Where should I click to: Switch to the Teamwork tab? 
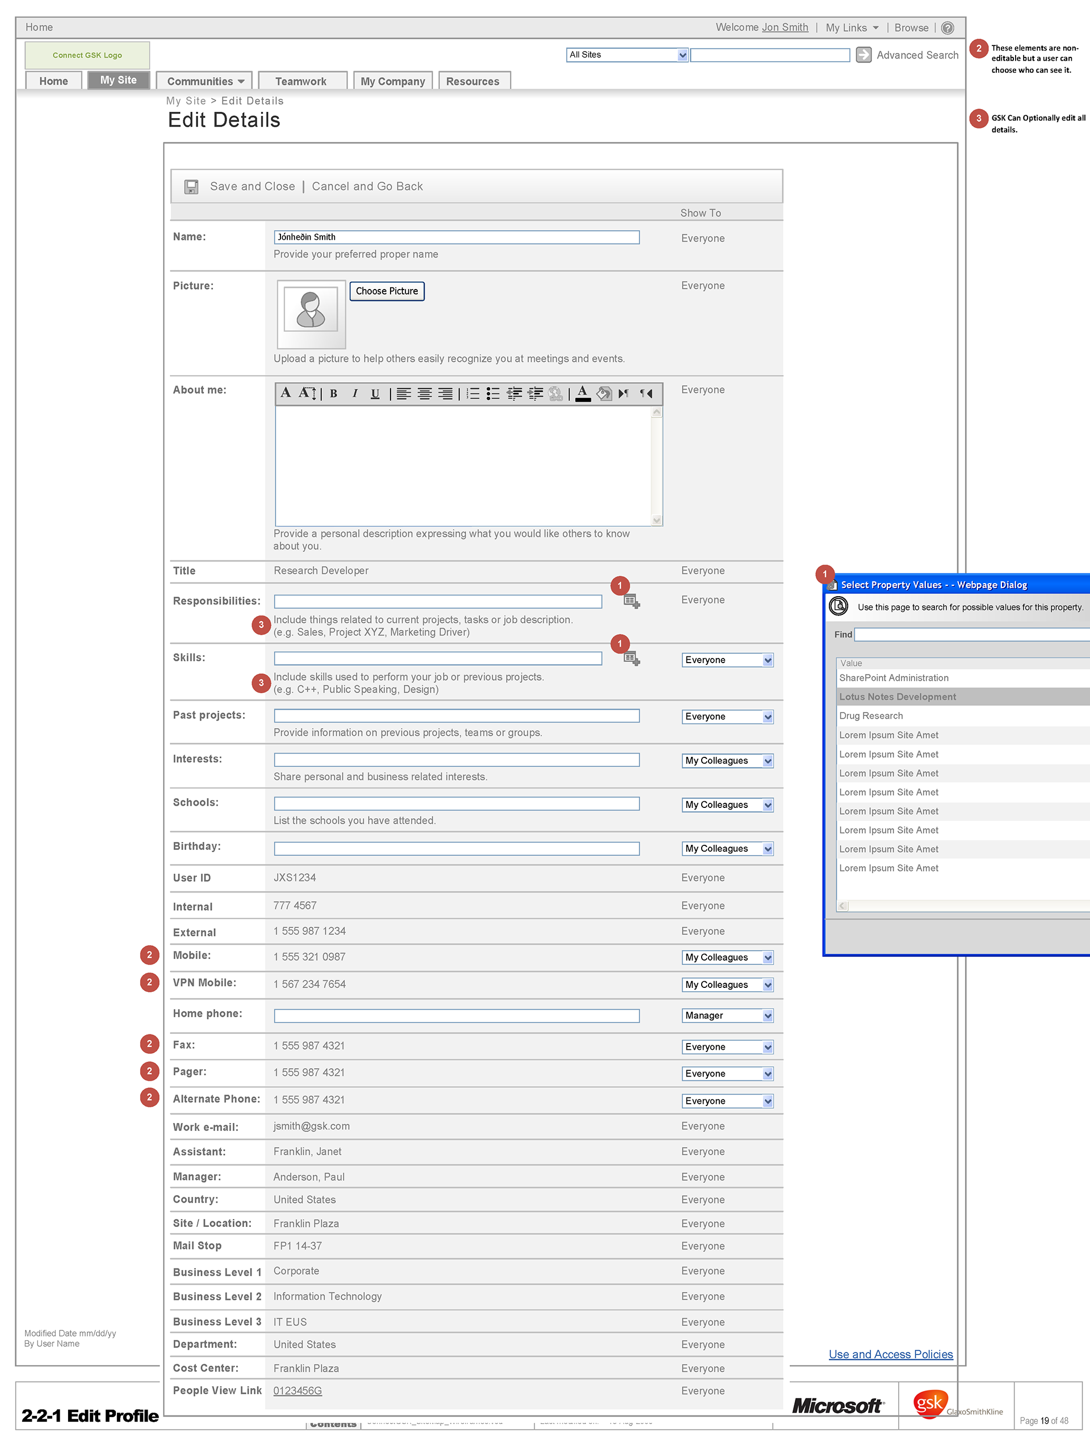[301, 81]
